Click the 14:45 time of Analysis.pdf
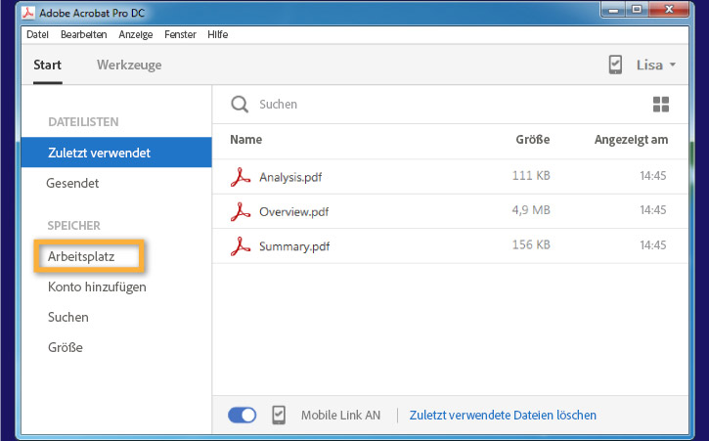The image size is (709, 441). 653,175
